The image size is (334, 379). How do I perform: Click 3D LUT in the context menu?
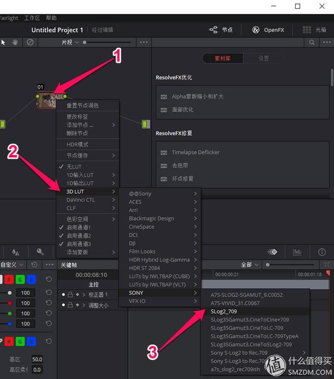point(76,191)
